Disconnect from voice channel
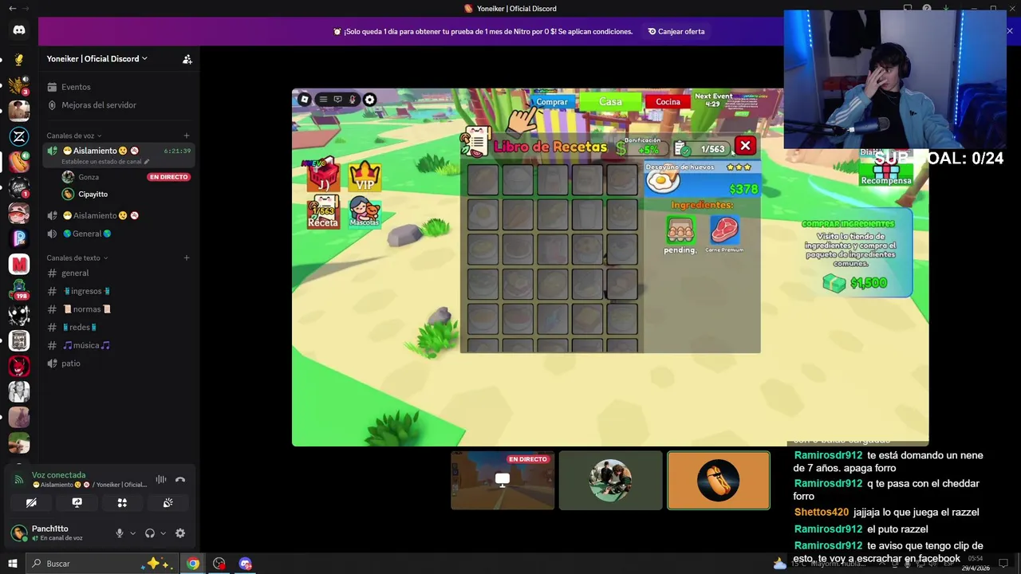 [180, 479]
